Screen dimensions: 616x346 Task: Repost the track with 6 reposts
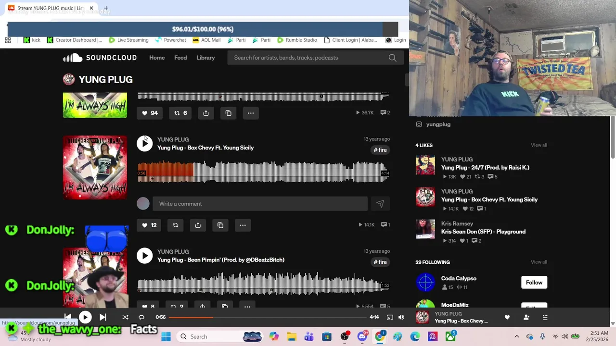pyautogui.click(x=180, y=113)
